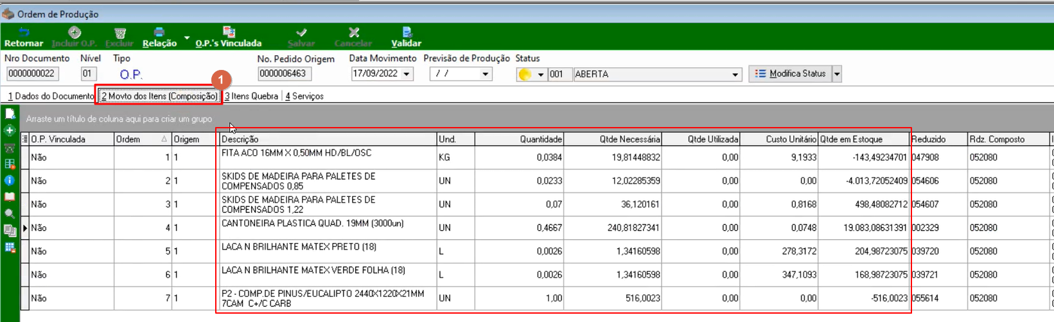Click the Modifica Status button
1054x322 pixels.
790,74
